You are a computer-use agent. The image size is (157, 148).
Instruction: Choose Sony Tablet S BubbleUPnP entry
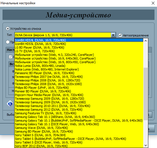[79, 139]
